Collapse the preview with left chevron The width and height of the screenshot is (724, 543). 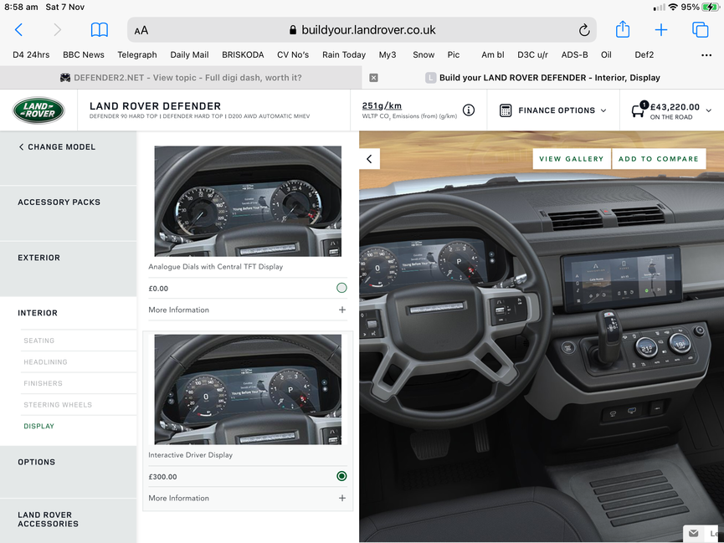click(369, 159)
